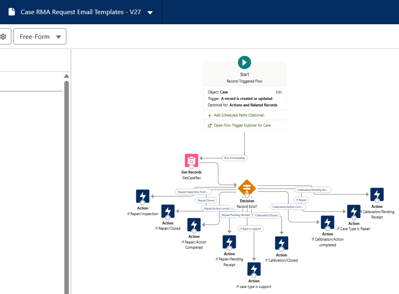Click the Calibration/Closed connector label
This screenshot has height=294, width=399.
click(266, 215)
